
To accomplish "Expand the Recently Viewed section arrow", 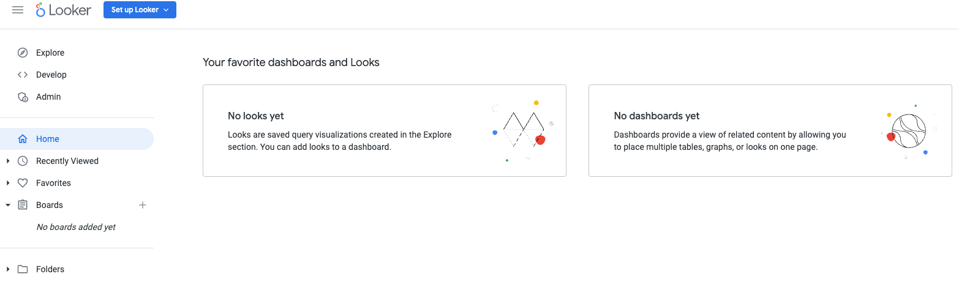I will point(8,161).
